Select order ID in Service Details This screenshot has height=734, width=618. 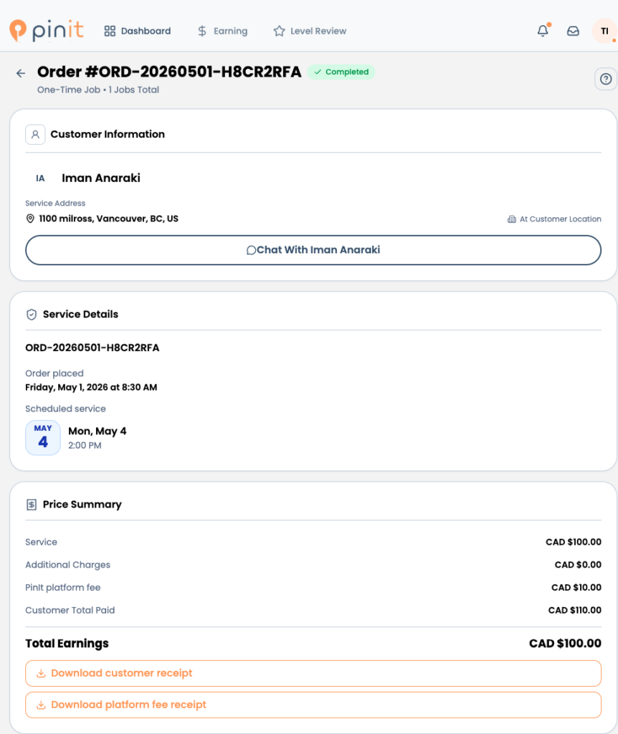[92, 348]
